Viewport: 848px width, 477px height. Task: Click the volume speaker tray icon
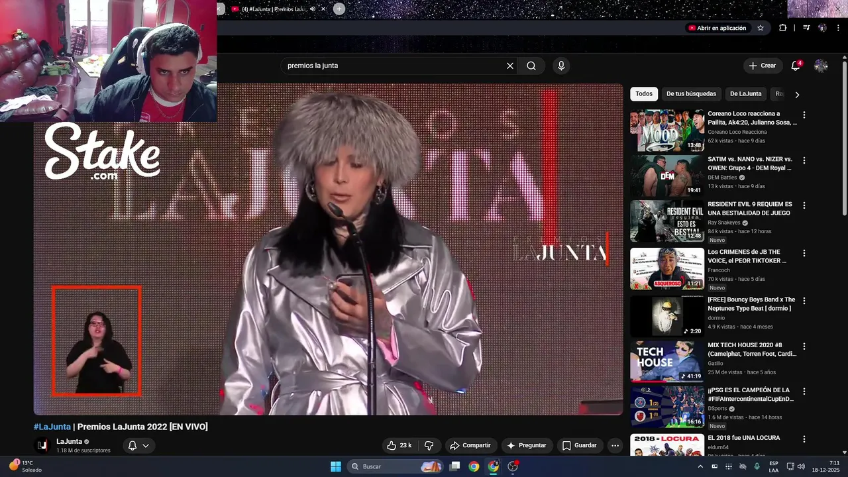(800, 466)
